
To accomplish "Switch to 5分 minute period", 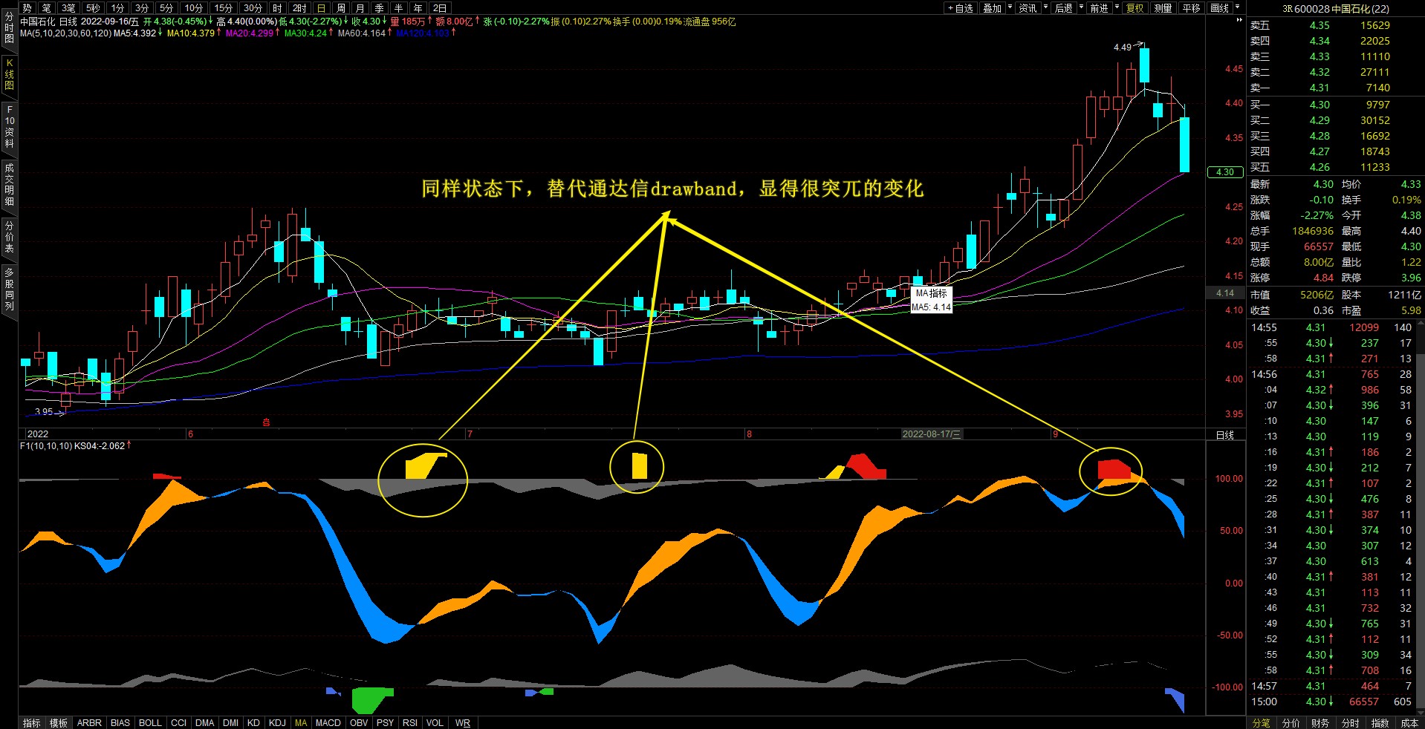I will point(167,8).
